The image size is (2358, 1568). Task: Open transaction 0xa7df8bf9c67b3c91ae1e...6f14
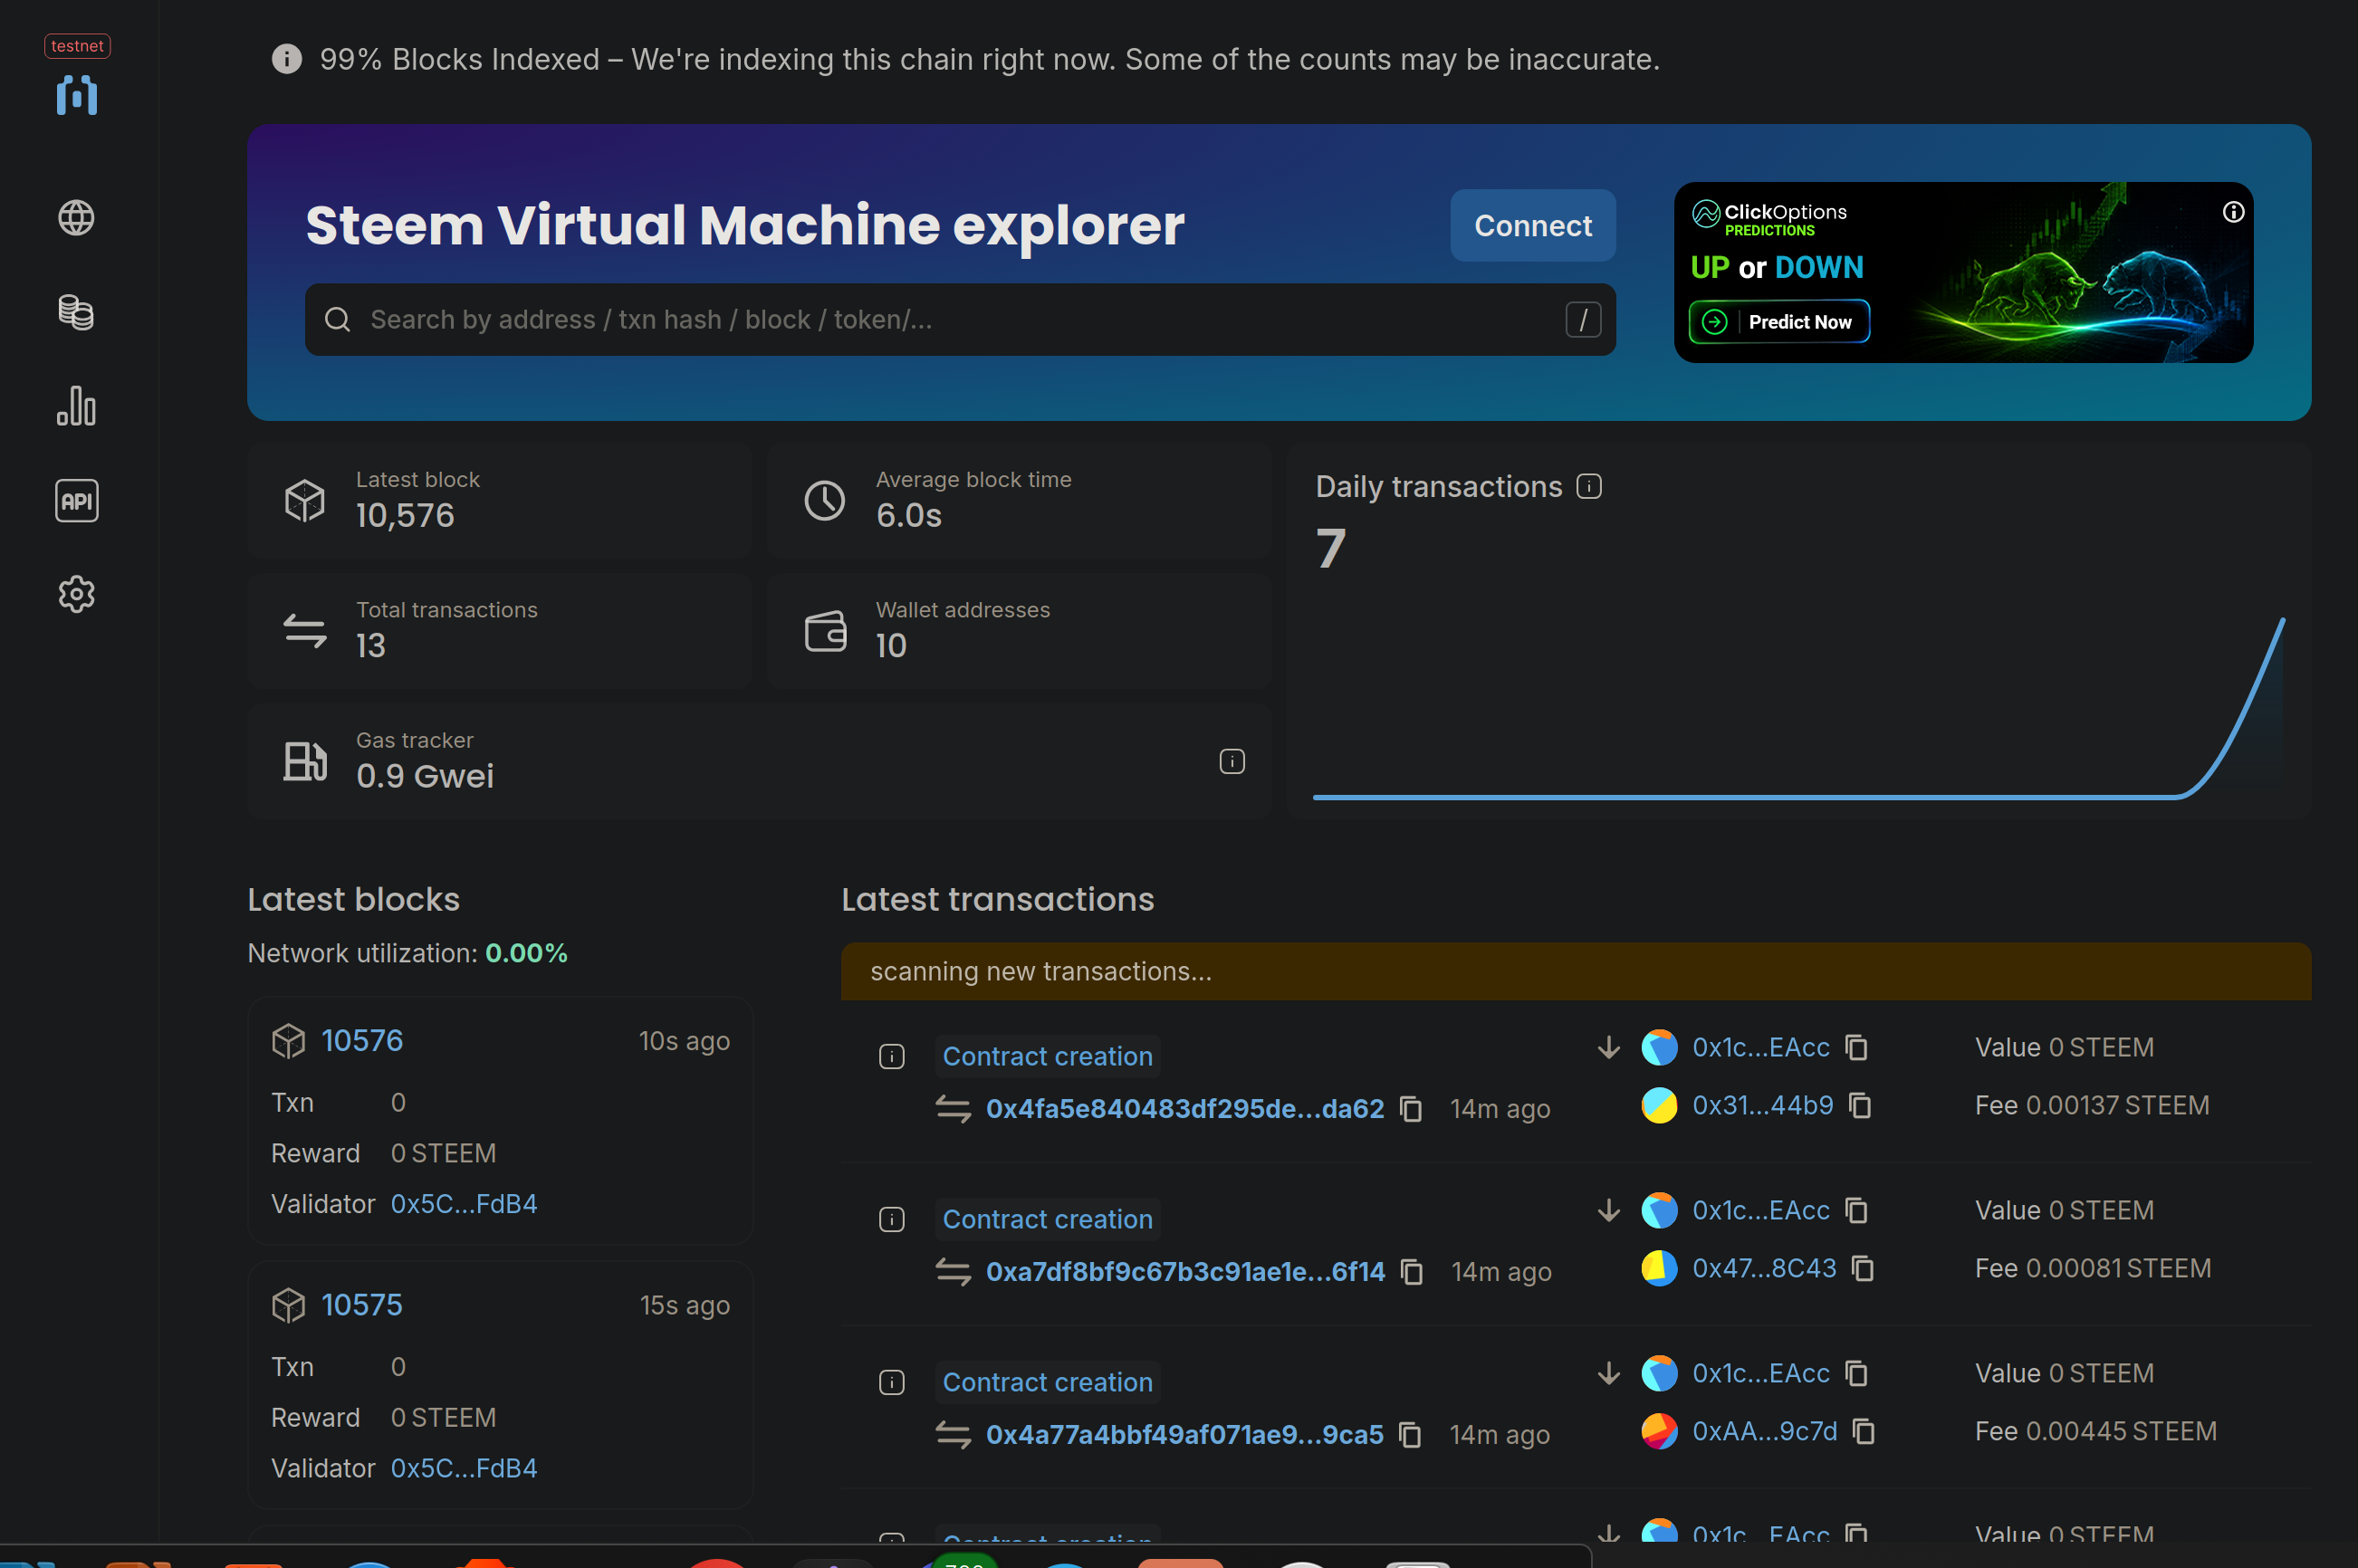1185,1271
